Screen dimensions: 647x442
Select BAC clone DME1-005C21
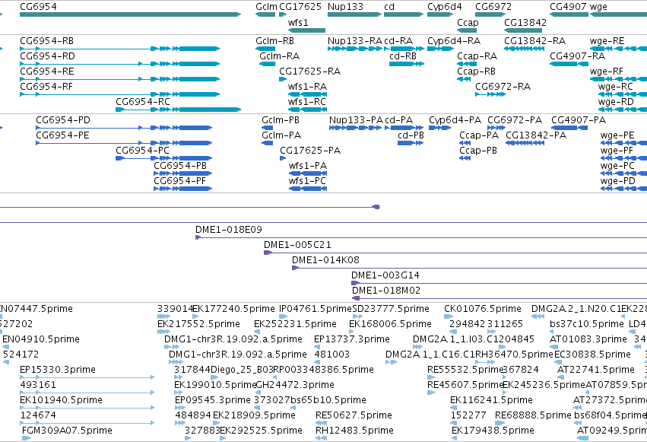pos(455,253)
